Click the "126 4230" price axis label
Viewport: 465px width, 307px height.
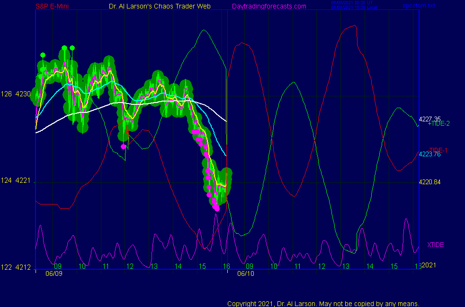coord(16,94)
